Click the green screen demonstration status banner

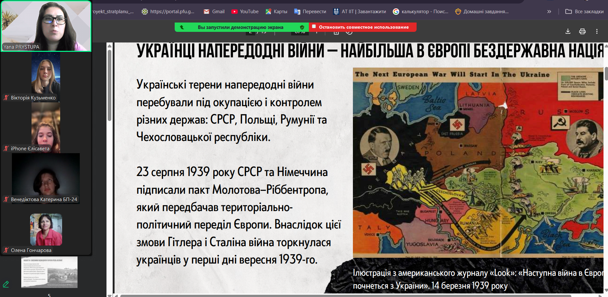[x=240, y=27]
